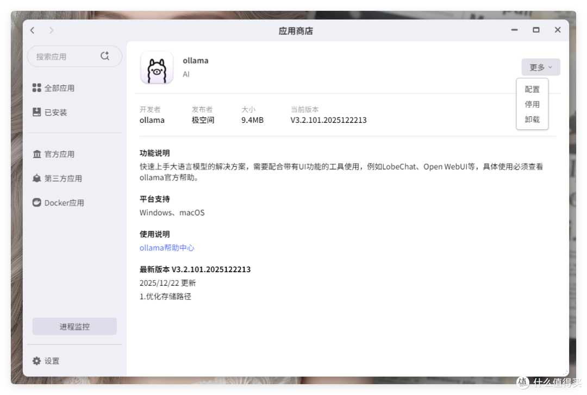
Task: Click the 设置 gear icon
Action: point(37,361)
